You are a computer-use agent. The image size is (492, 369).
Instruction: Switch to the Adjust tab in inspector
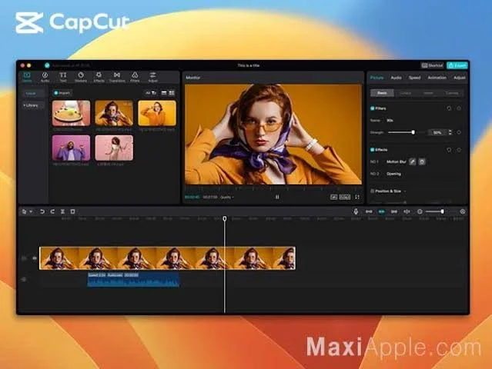tap(460, 78)
